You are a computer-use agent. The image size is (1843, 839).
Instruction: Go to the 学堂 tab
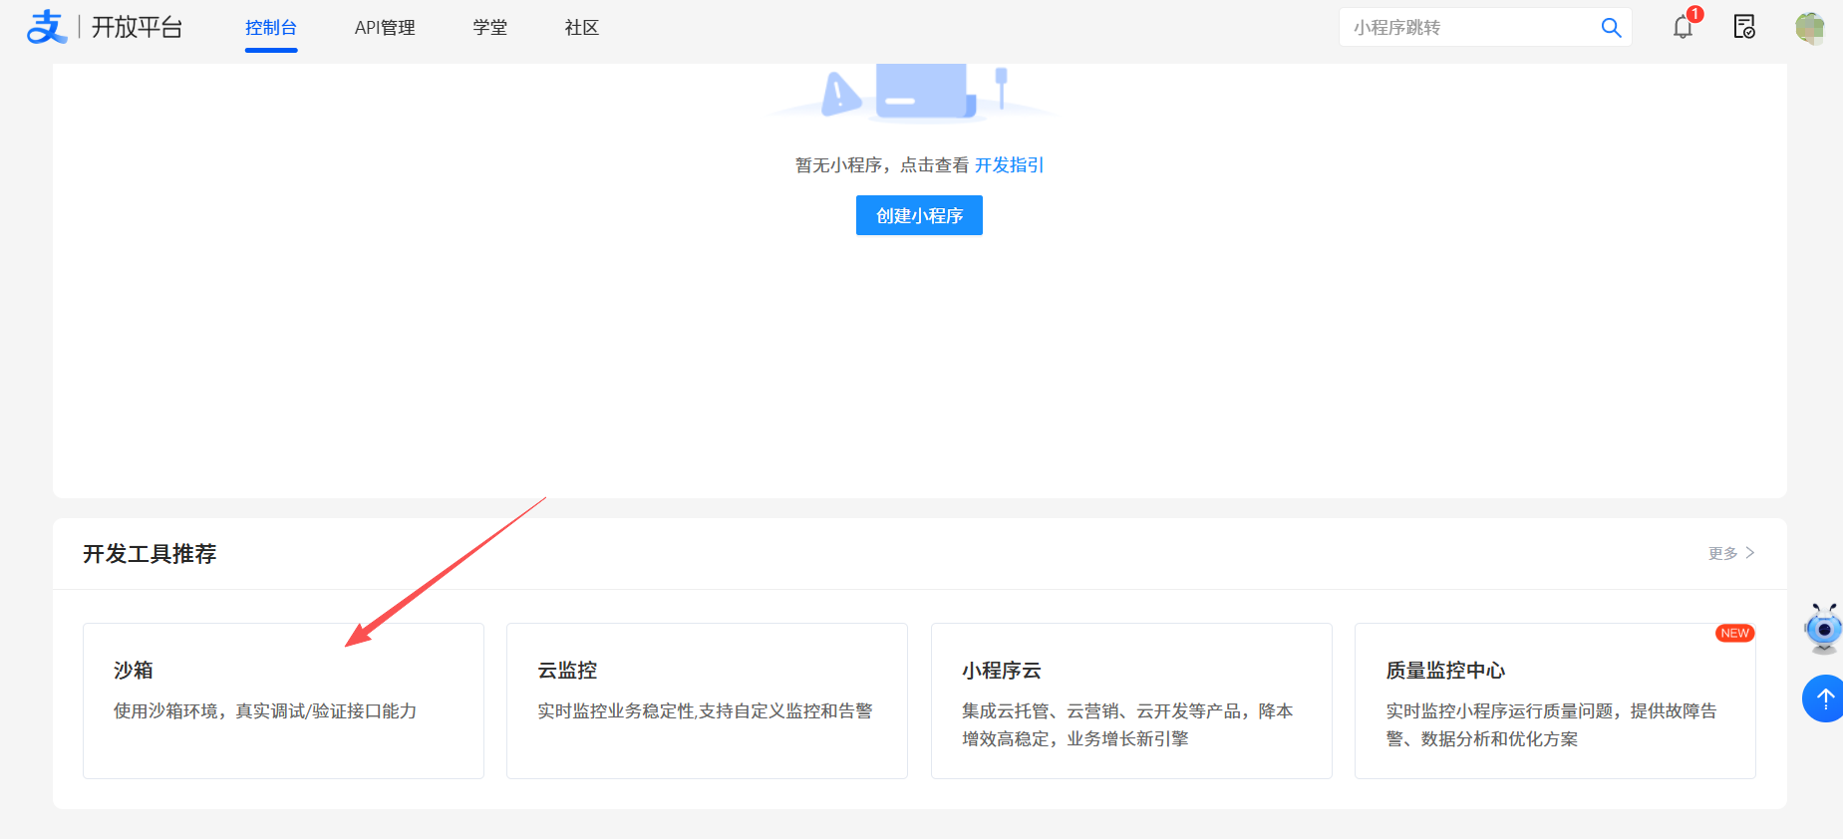489,28
